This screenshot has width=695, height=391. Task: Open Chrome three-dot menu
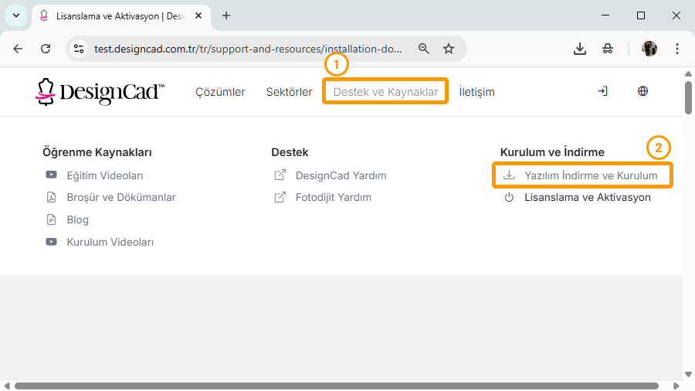(677, 49)
